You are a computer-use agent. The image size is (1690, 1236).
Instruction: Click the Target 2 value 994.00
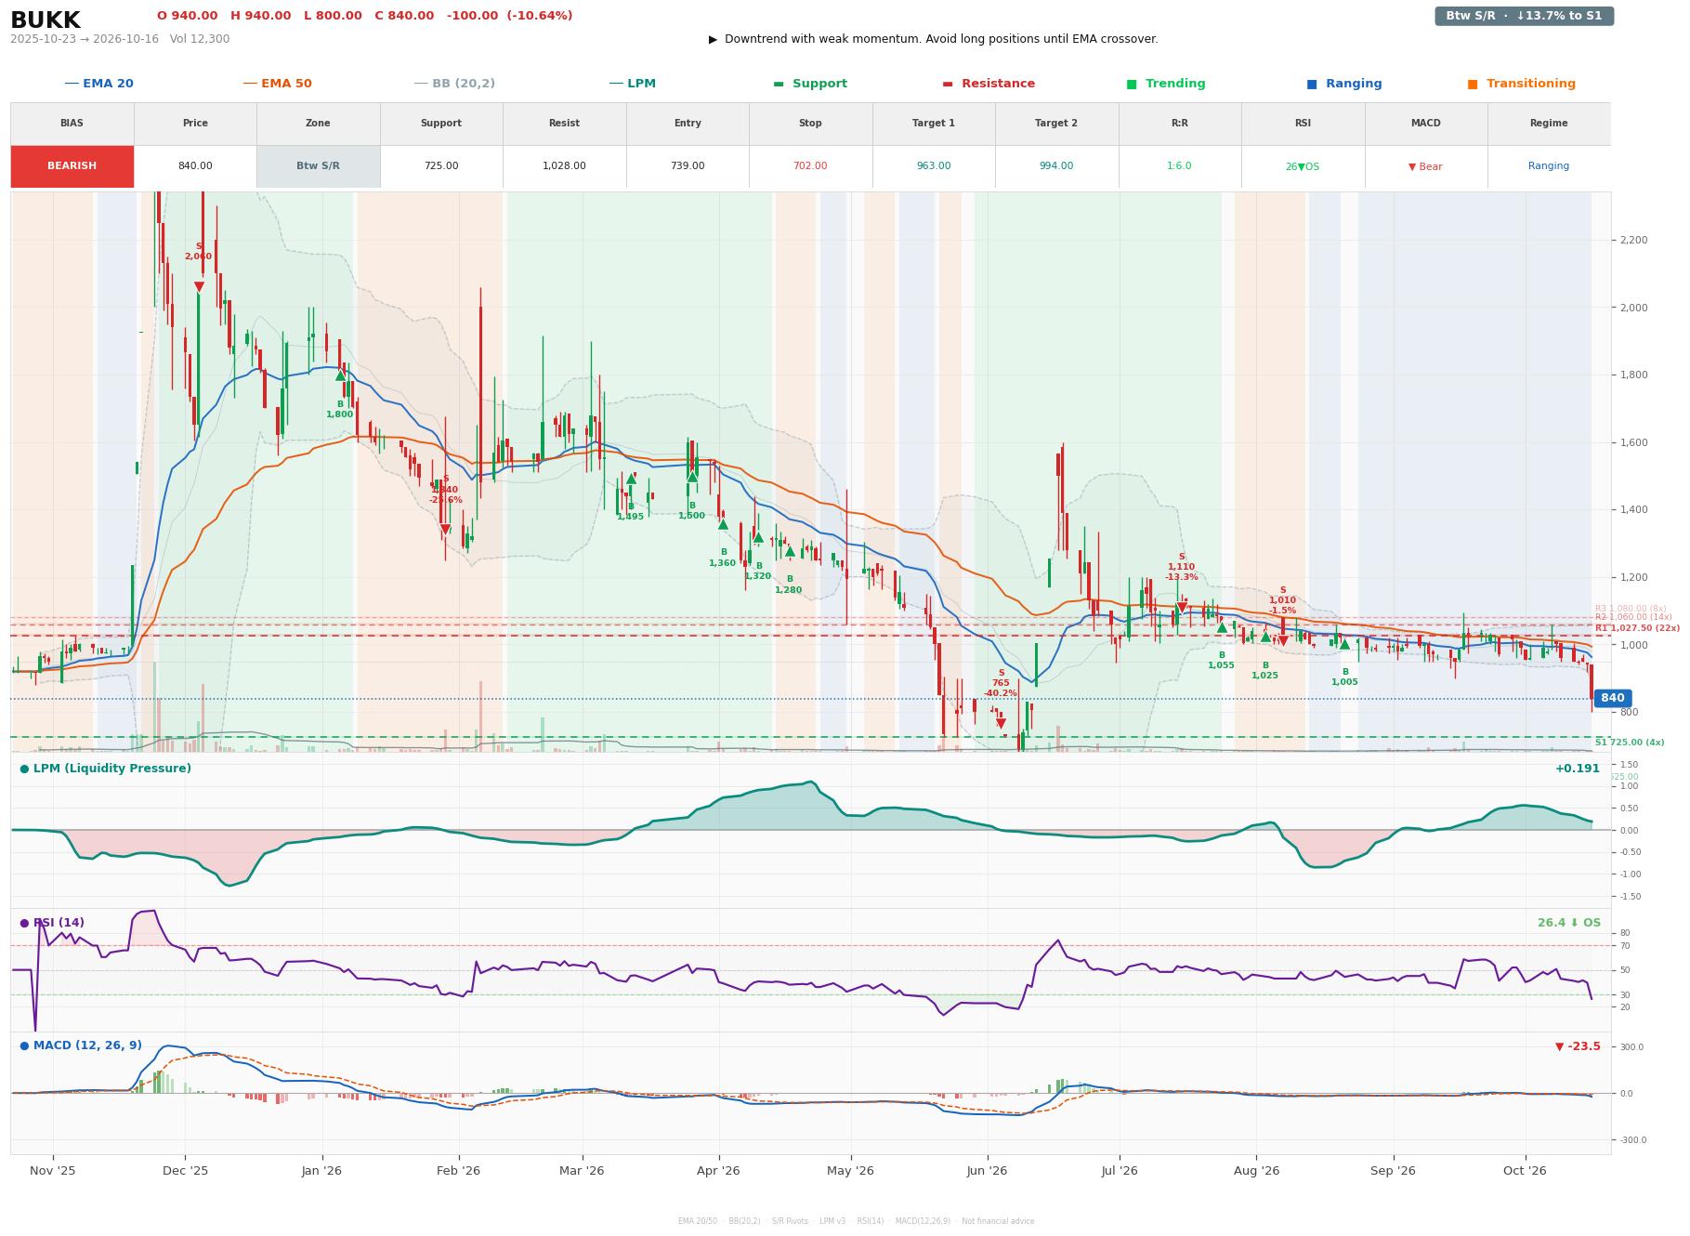(x=1056, y=166)
